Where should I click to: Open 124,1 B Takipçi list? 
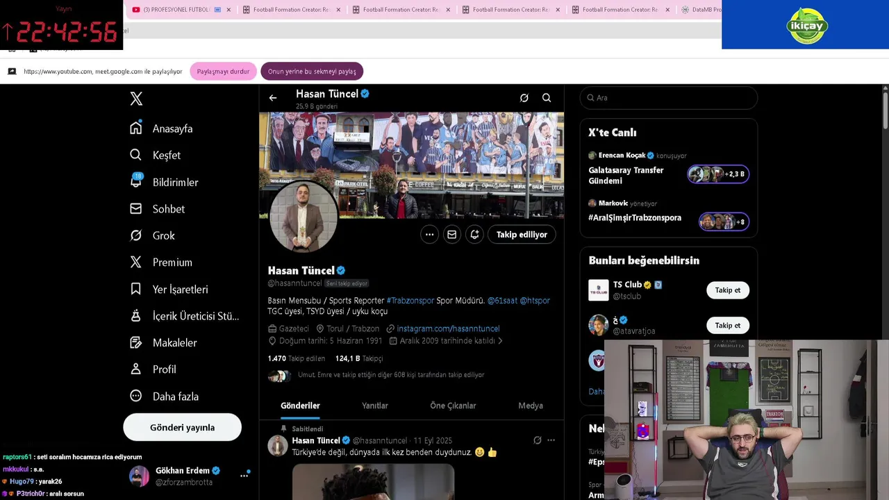click(x=359, y=358)
